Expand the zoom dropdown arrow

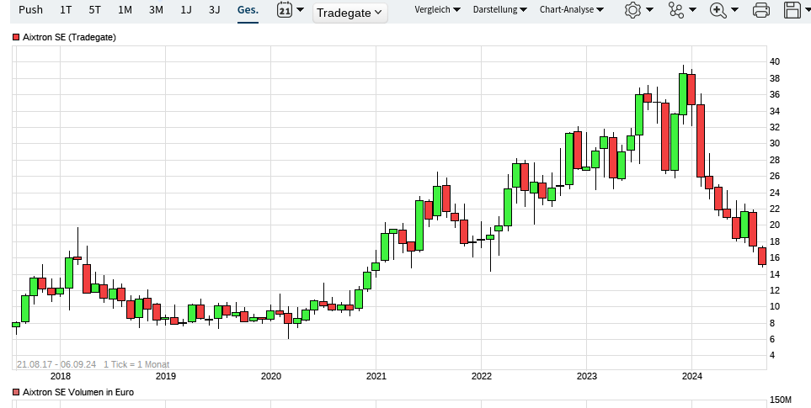(x=734, y=10)
